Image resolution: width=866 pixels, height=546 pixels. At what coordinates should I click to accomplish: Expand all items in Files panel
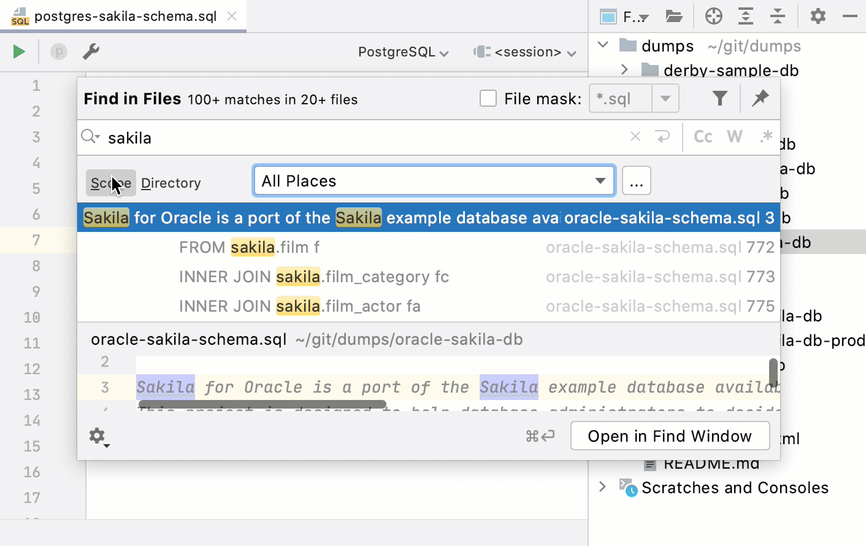pos(746,17)
